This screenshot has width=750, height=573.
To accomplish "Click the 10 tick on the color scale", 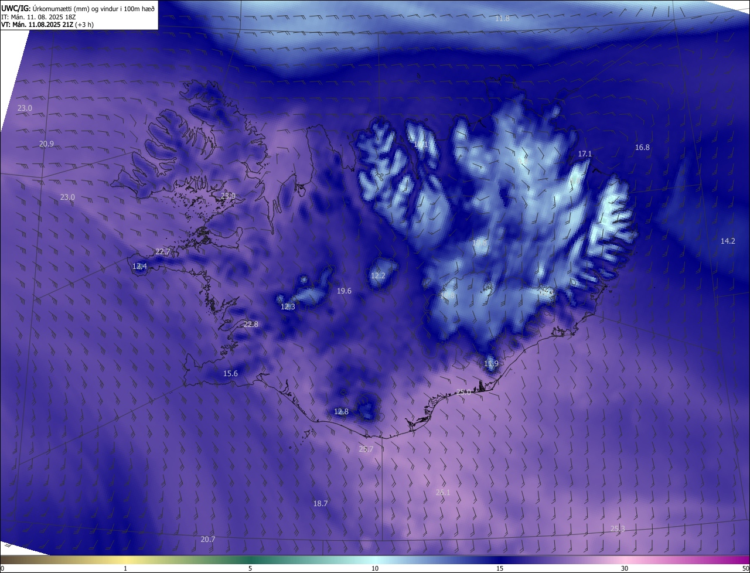I will pos(375,568).
